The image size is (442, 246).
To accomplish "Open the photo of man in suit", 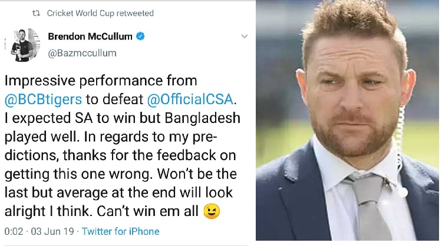I will click(347, 120).
